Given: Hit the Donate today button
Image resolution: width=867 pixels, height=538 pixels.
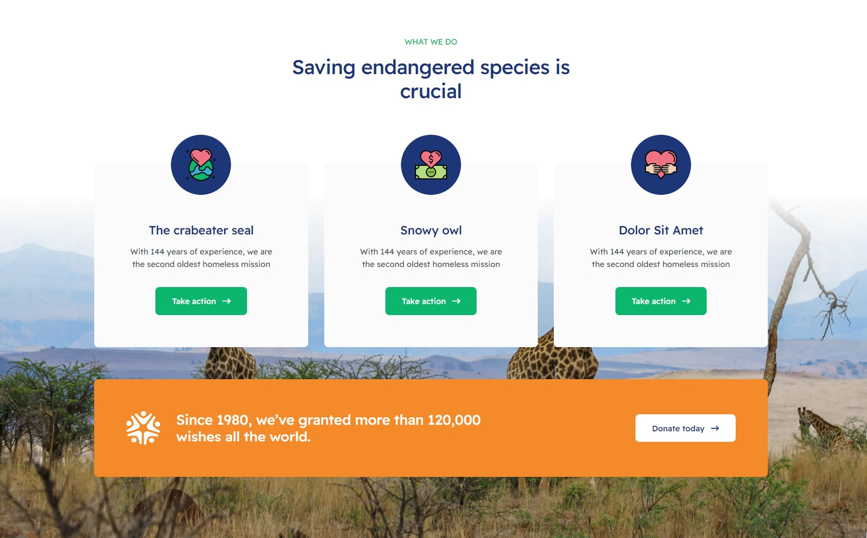Looking at the screenshot, I should click(685, 428).
